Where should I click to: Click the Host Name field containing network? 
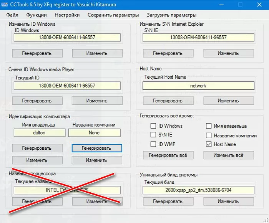198,86
